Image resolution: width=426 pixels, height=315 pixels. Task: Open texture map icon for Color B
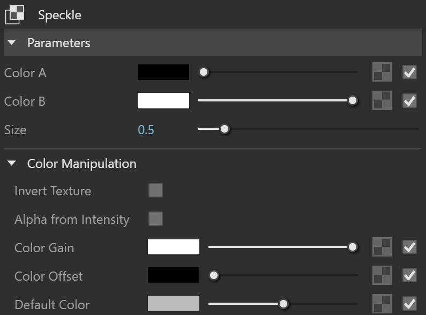[382, 100]
